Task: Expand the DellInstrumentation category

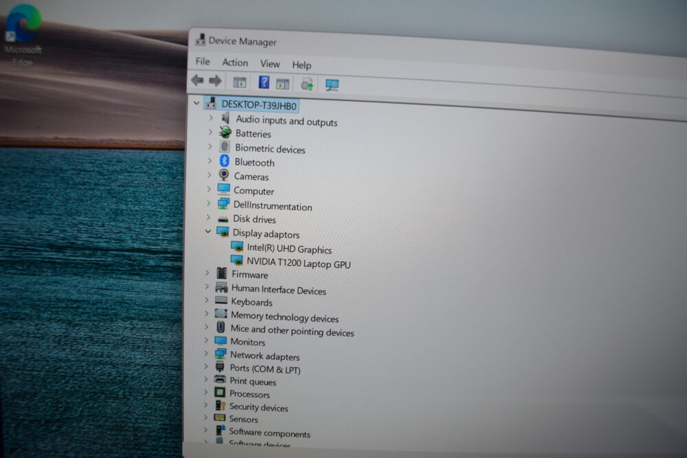Action: coord(209,203)
